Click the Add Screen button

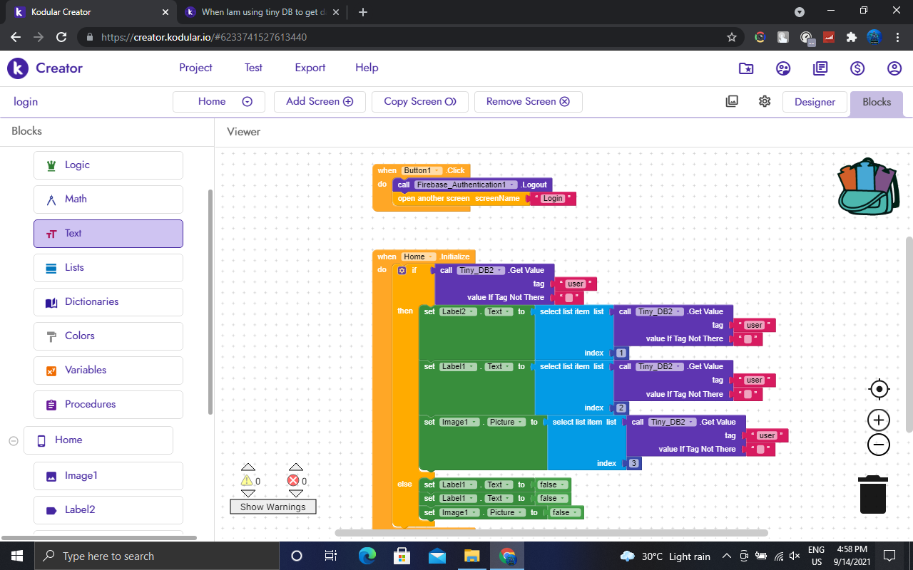point(320,102)
